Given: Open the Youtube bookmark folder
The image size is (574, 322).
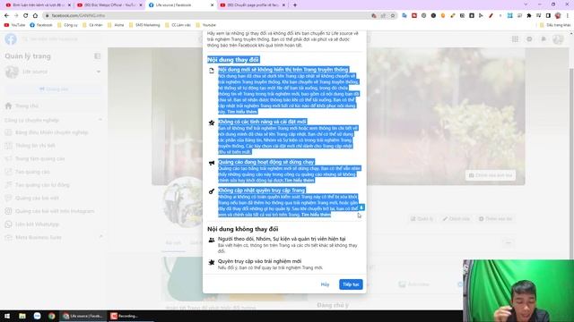Looking at the screenshot, I should pos(206,25).
